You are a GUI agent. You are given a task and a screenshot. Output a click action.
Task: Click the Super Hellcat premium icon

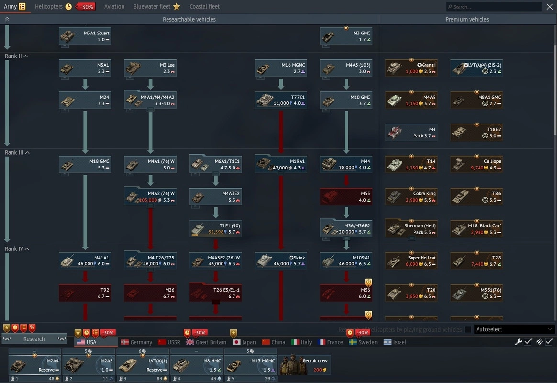(412, 260)
